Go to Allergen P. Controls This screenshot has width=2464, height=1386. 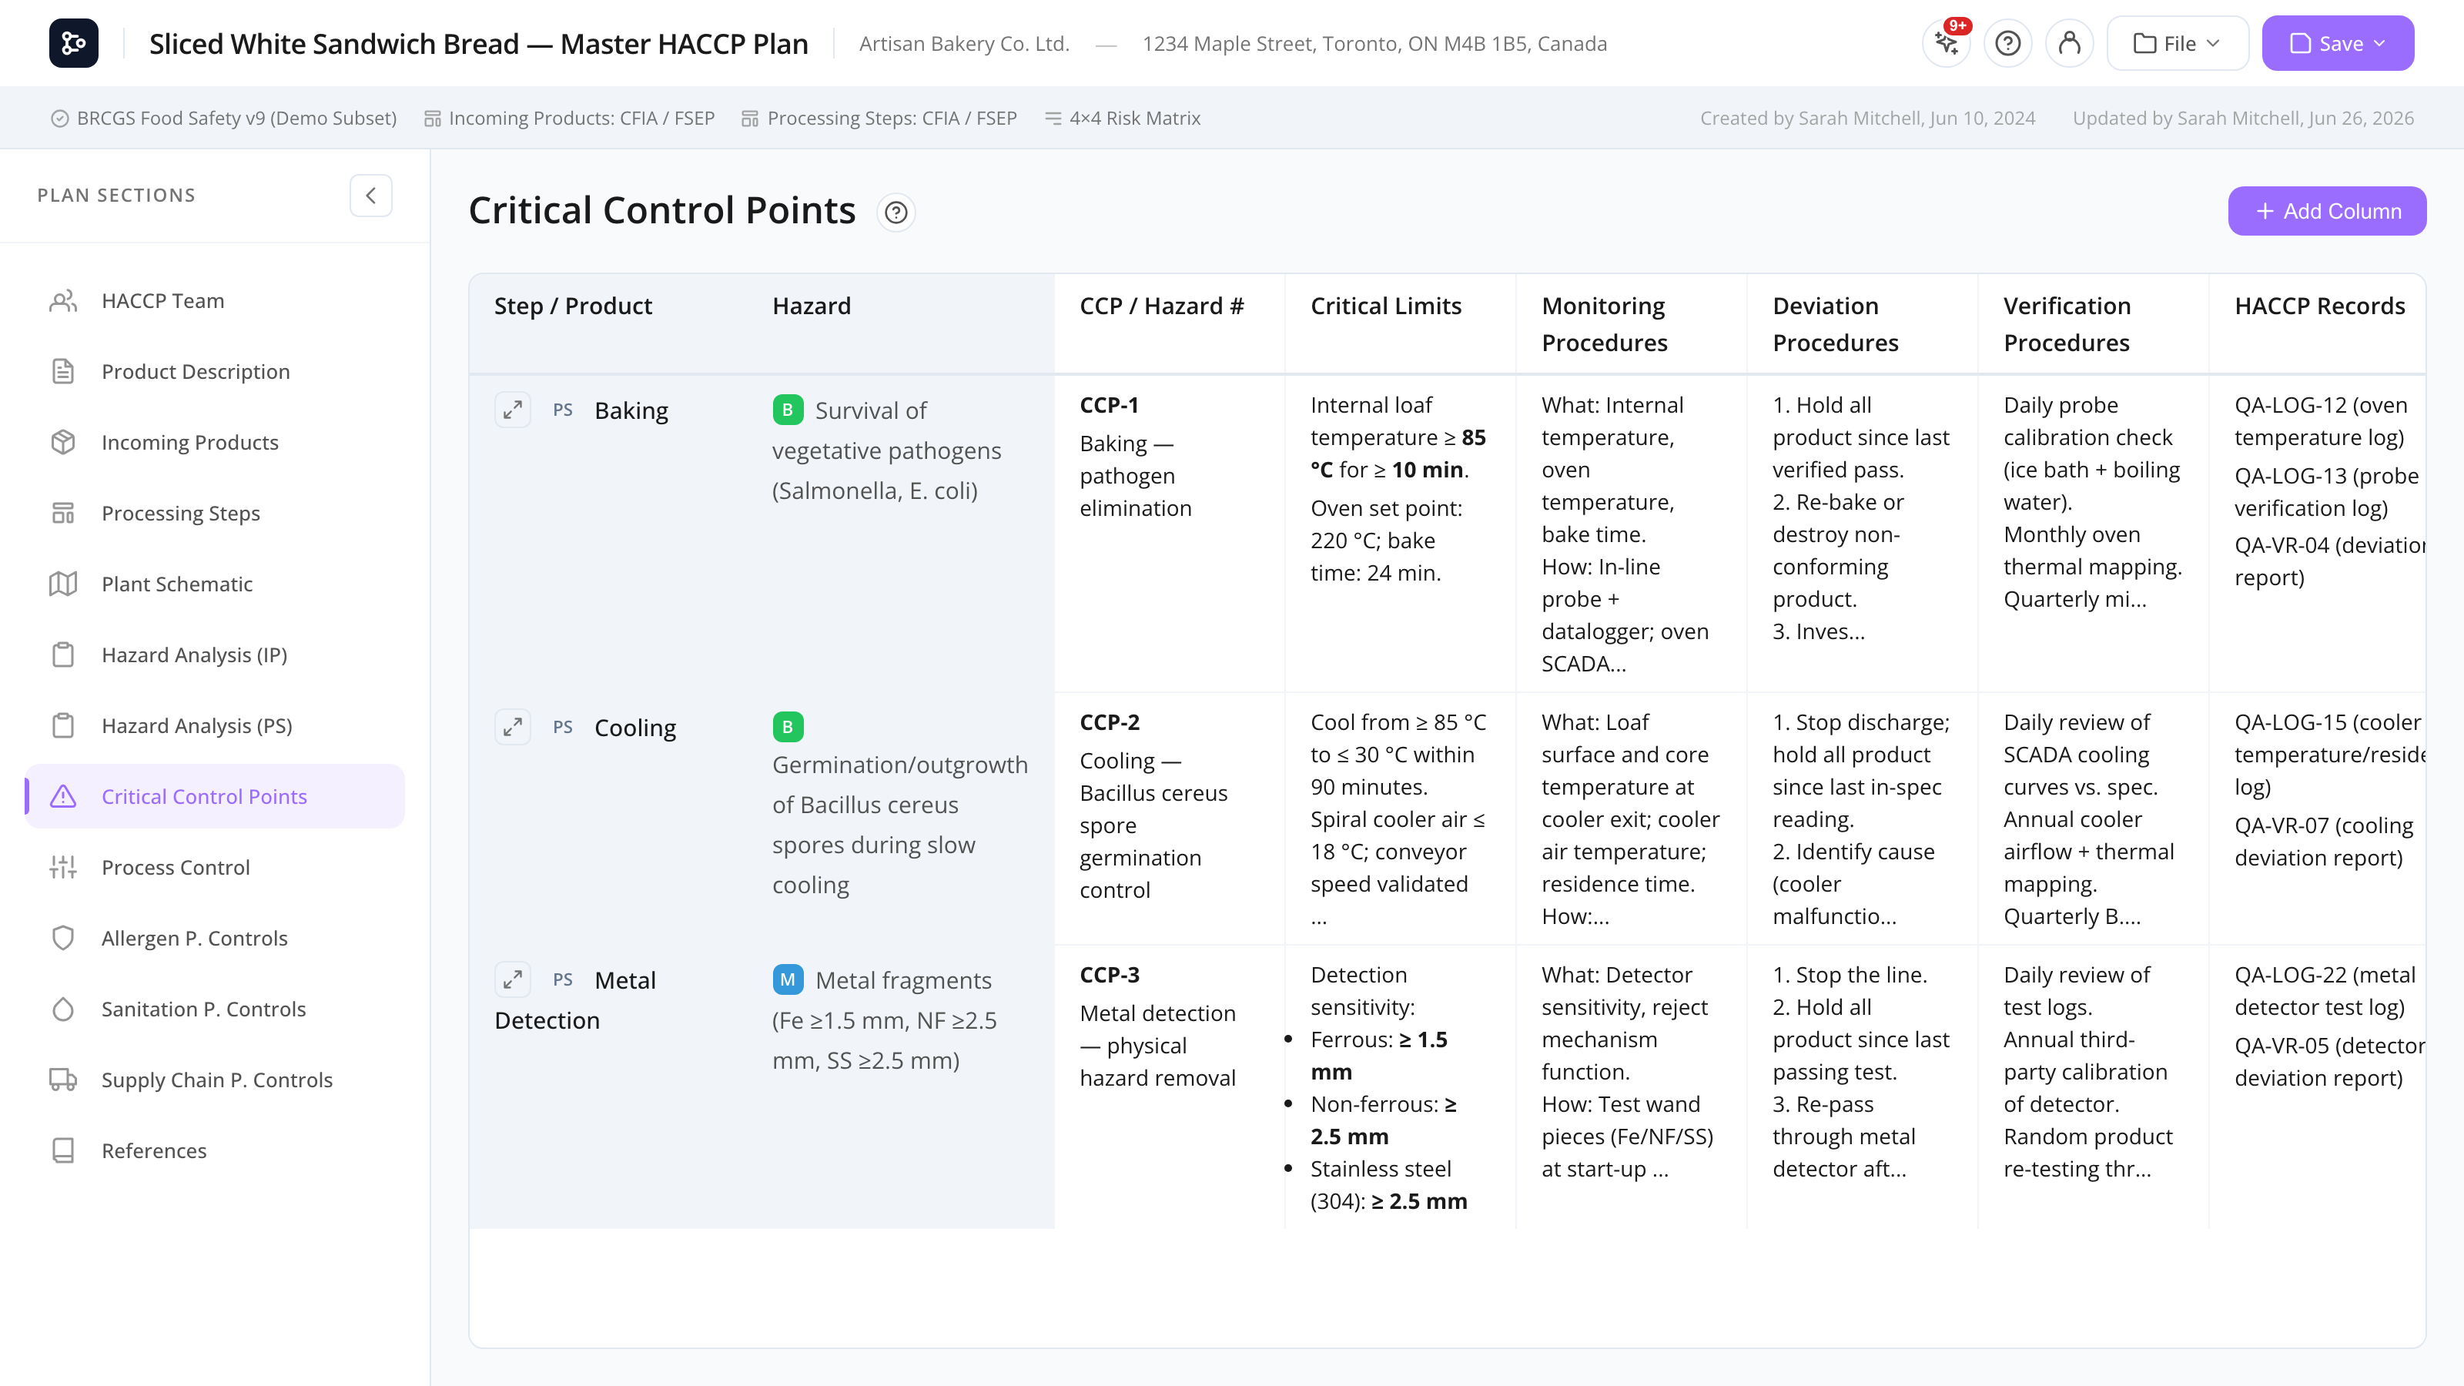pyautogui.click(x=216, y=937)
